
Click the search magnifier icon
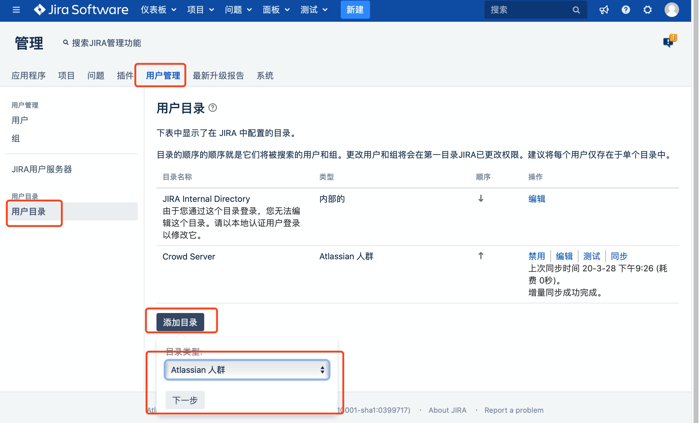[576, 9]
